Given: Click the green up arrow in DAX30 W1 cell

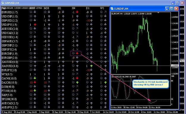Looking at the screenshot, I should point(105,82).
